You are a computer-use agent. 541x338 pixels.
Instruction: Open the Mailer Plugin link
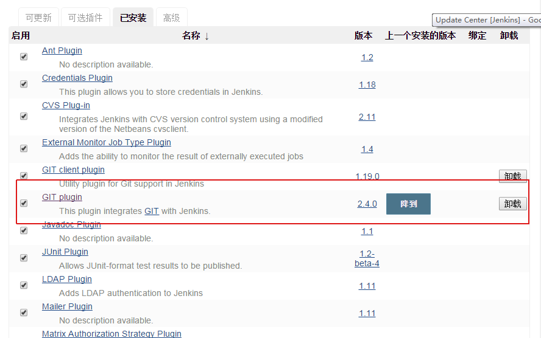click(67, 306)
